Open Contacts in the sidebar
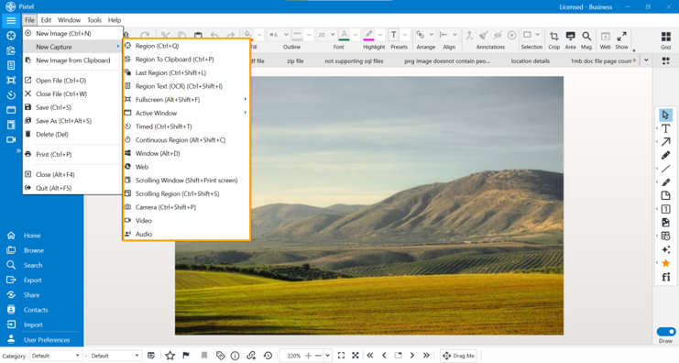Viewport: 679px width, 363px height. (x=36, y=310)
